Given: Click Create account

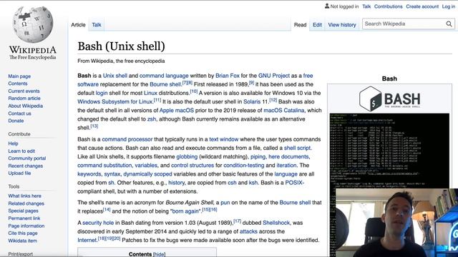Looking at the screenshot, I should pos(422,6).
